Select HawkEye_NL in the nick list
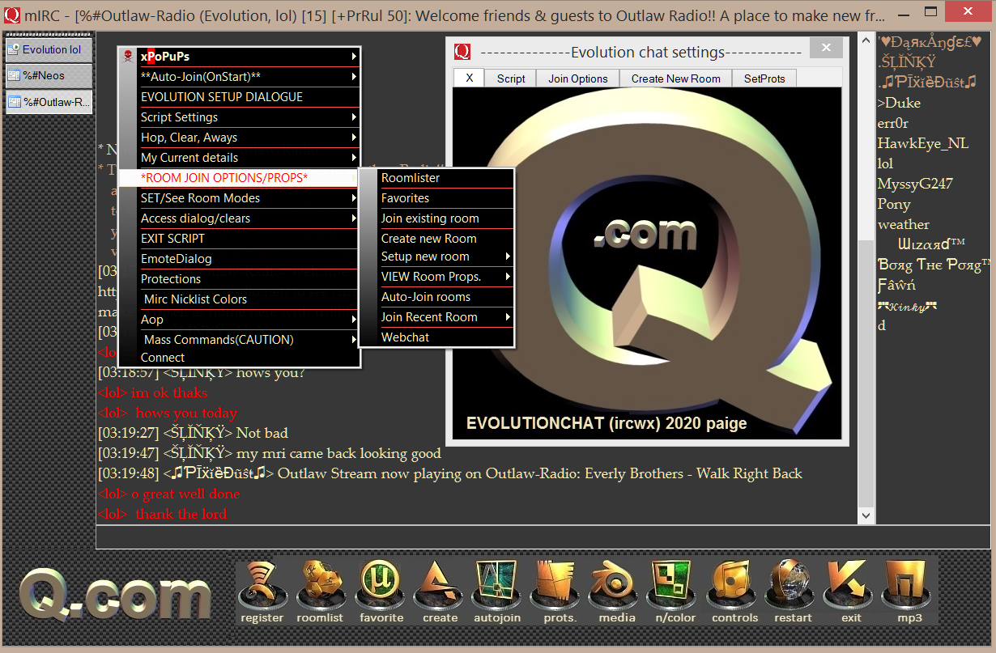This screenshot has height=653, width=996. [x=923, y=143]
